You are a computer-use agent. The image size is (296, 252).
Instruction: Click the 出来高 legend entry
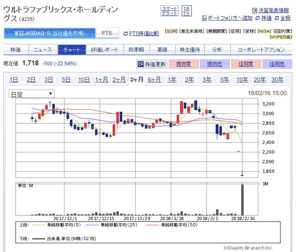point(64,239)
